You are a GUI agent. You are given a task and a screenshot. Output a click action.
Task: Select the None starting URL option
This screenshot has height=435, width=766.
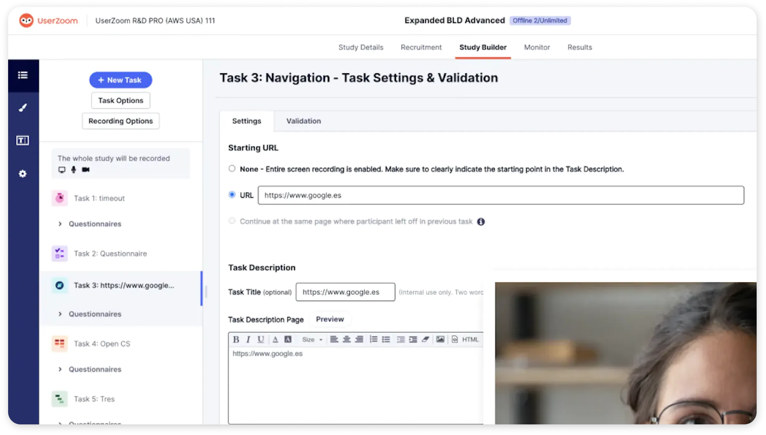[x=232, y=169]
